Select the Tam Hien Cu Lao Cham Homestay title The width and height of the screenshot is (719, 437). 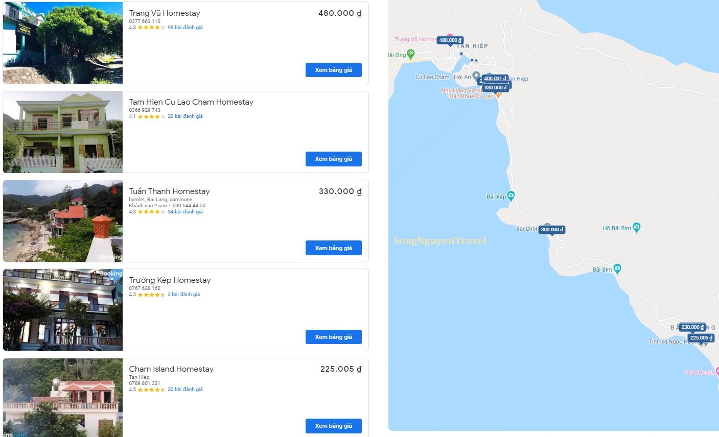click(x=192, y=102)
